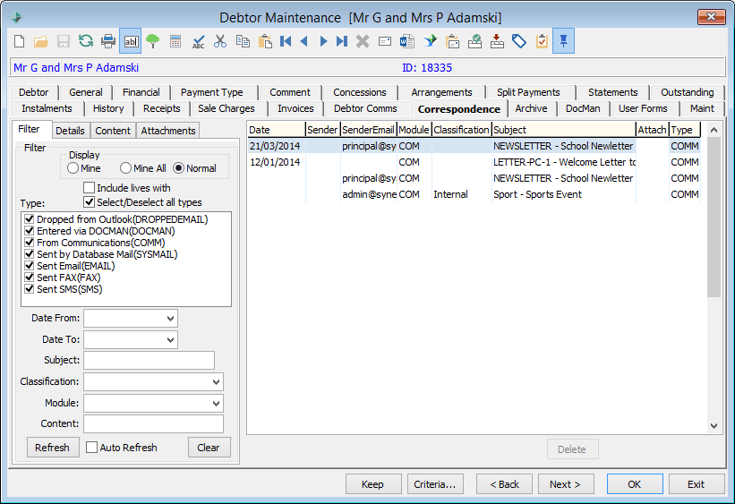Click the Print icon in toolbar
Image resolution: width=735 pixels, height=504 pixels.
point(108,41)
